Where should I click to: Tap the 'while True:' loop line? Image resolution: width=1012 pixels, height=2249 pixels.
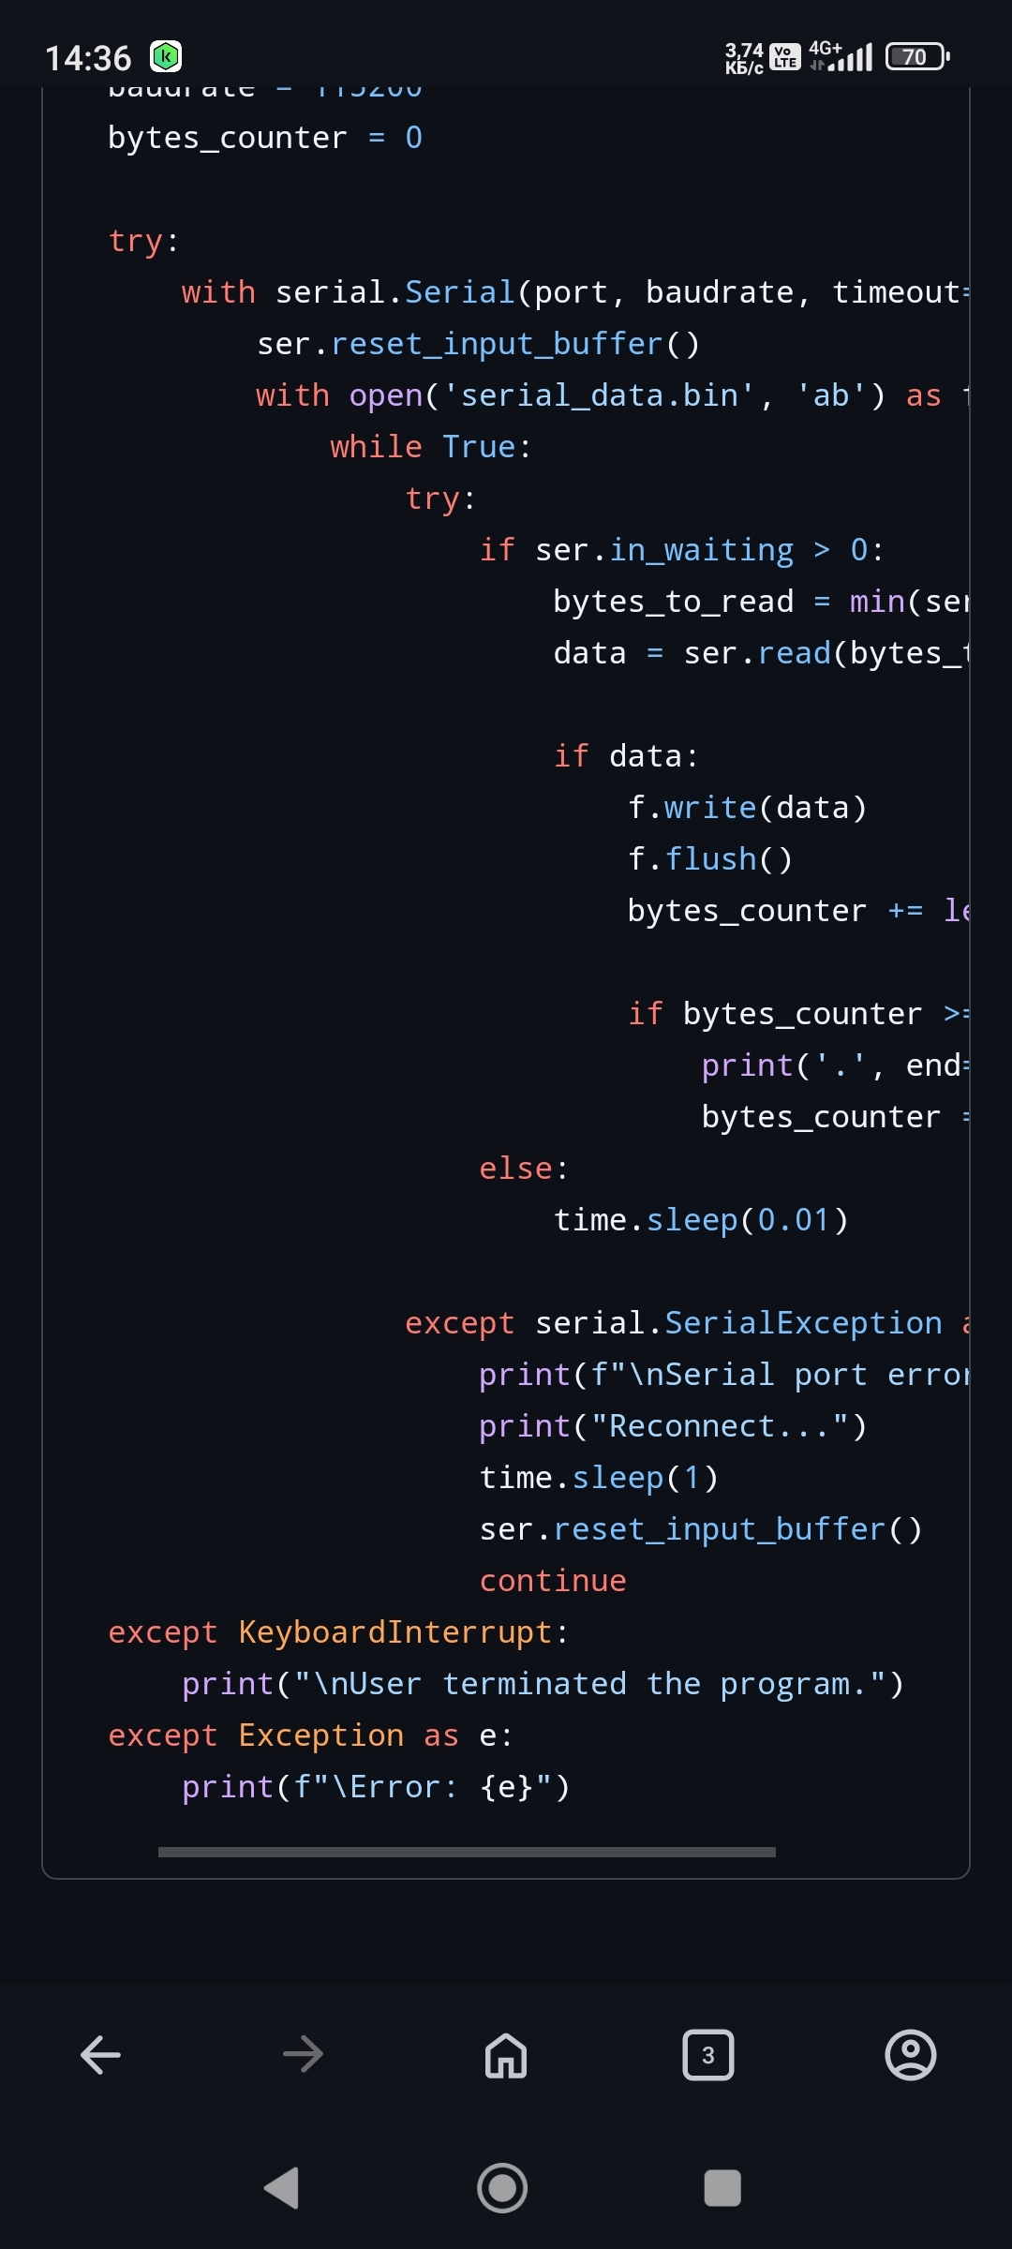point(431,447)
